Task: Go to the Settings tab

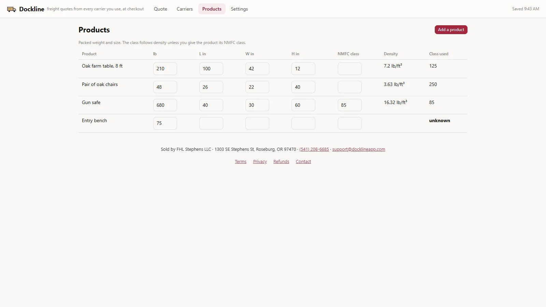Action: [239, 9]
